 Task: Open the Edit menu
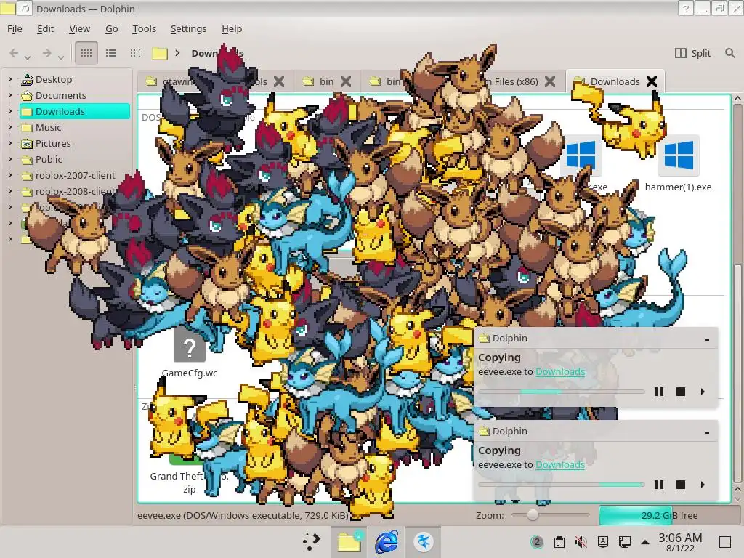pos(46,28)
